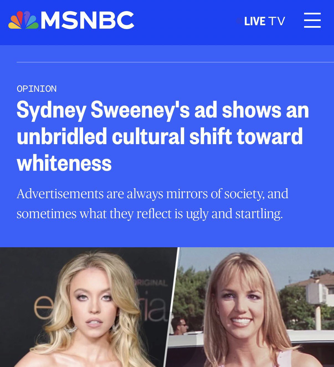Select the OPINION section label
This screenshot has width=334, height=367.
tap(37, 89)
